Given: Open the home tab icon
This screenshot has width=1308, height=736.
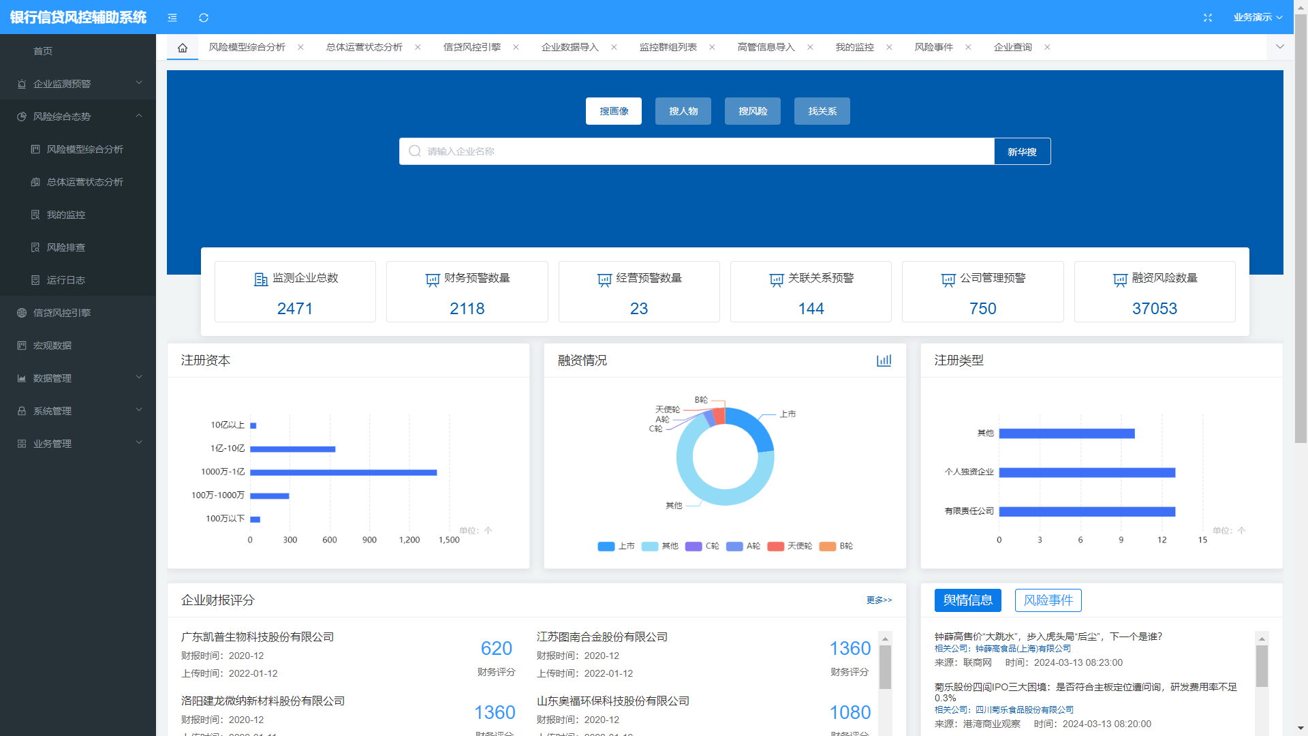Looking at the screenshot, I should coord(183,48).
